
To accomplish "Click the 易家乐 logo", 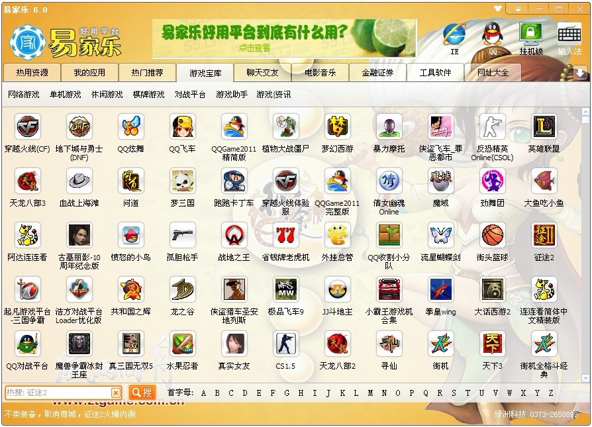I will coord(66,42).
